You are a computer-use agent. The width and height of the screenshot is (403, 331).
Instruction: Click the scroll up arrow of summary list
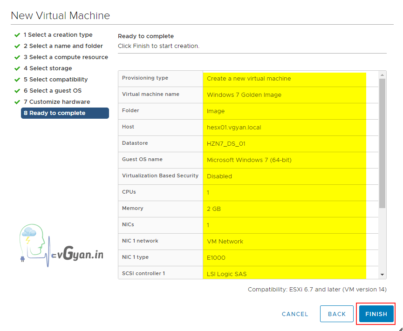(383, 74)
